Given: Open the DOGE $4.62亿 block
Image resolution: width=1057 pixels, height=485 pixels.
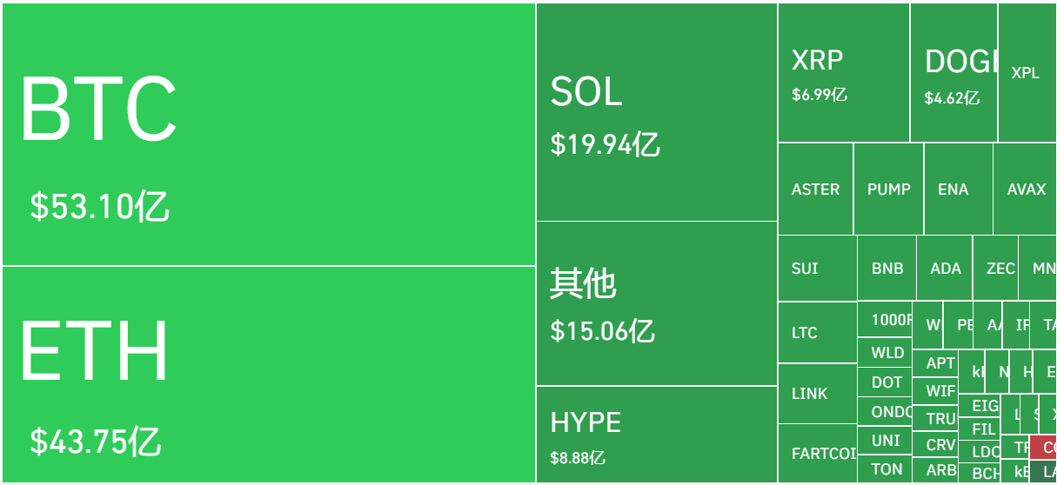Looking at the screenshot, I should click(x=953, y=73).
